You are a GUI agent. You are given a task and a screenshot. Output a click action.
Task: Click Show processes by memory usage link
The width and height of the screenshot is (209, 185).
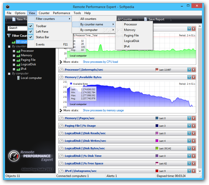pyautogui.click(x=103, y=110)
